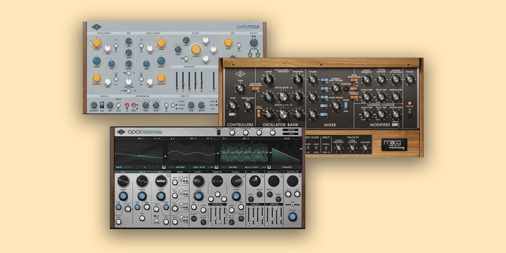This screenshot has width=506, height=253.
Task: Open the Opal Matrix arrow button
Action: pyautogui.click(x=300, y=130)
